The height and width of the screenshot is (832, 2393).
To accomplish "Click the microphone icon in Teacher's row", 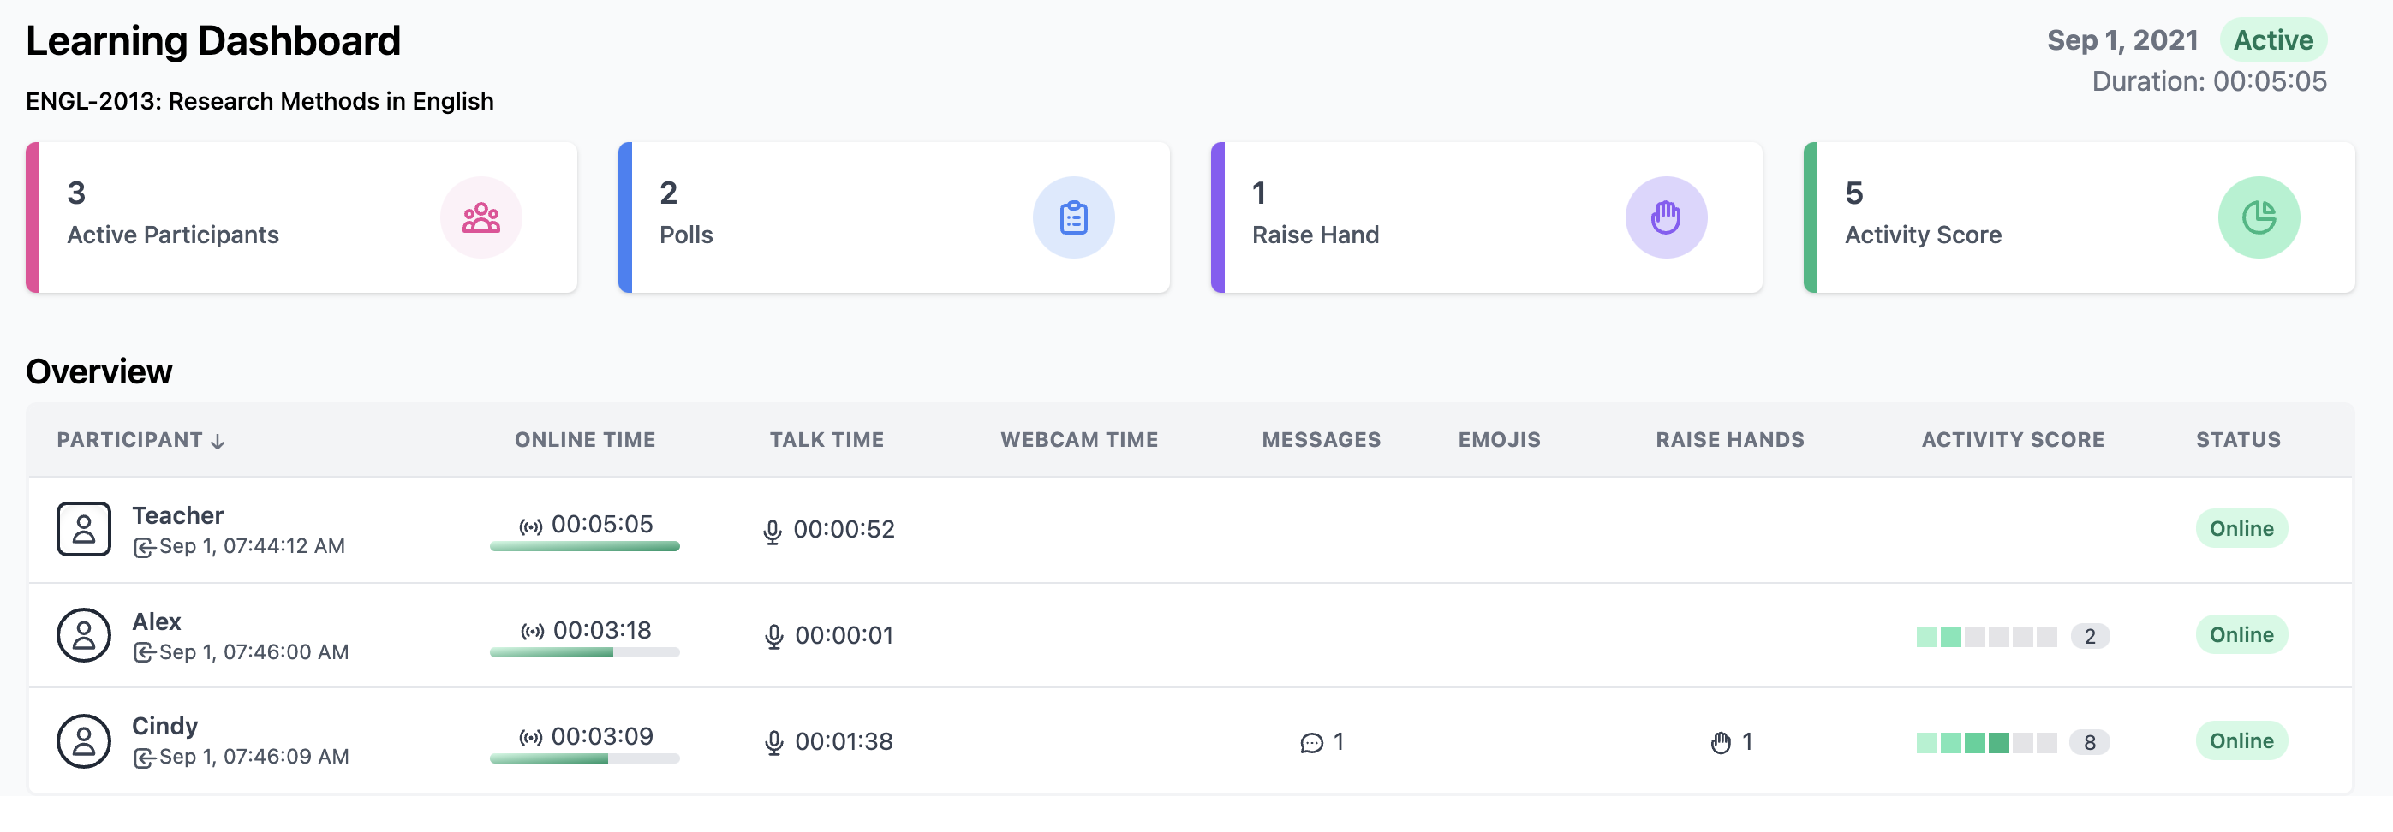I will tap(772, 532).
